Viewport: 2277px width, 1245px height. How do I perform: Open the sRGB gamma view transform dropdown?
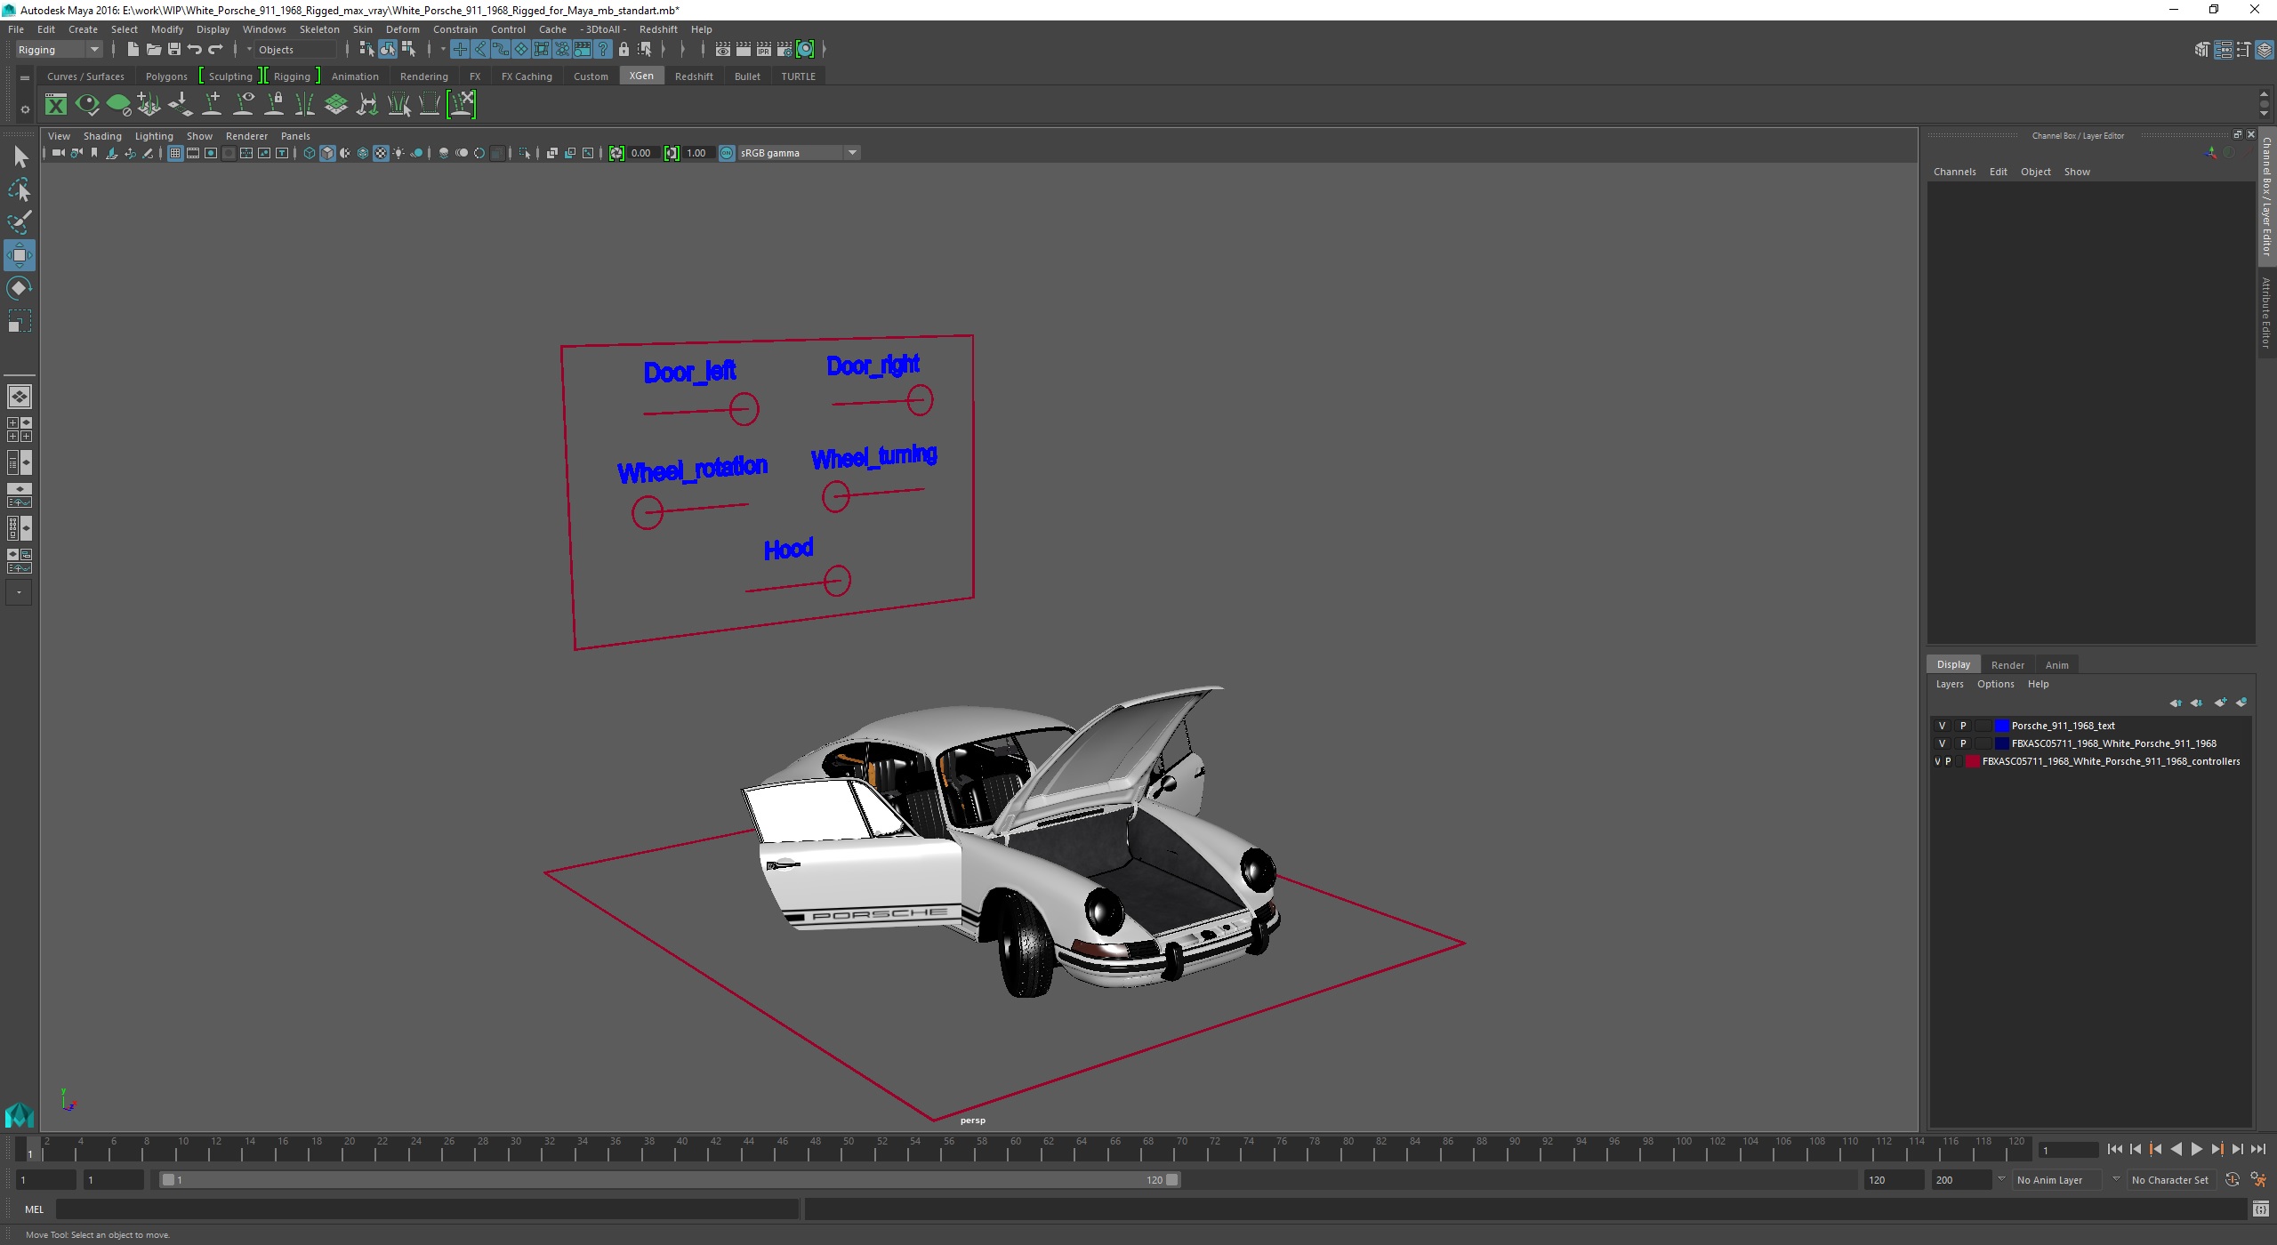pyautogui.click(x=799, y=153)
